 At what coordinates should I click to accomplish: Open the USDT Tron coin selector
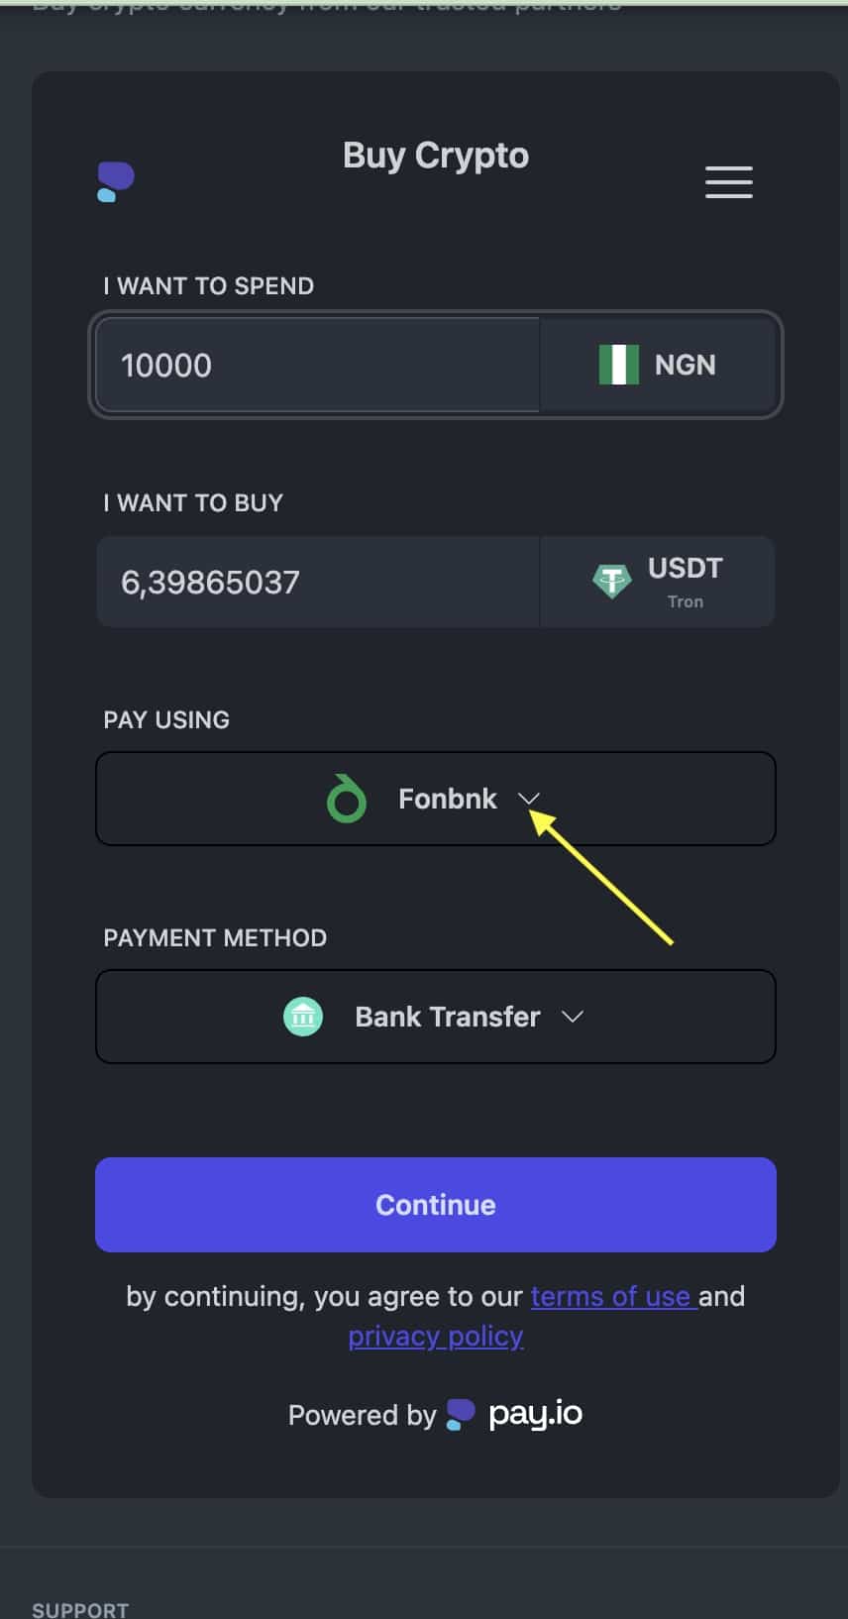click(658, 582)
